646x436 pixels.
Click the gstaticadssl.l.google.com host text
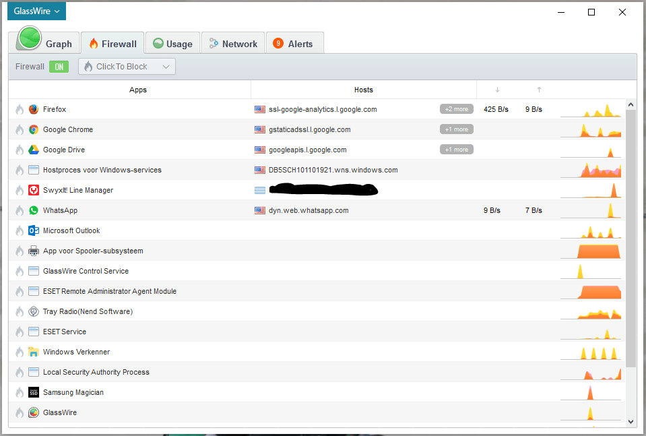pyautogui.click(x=309, y=129)
